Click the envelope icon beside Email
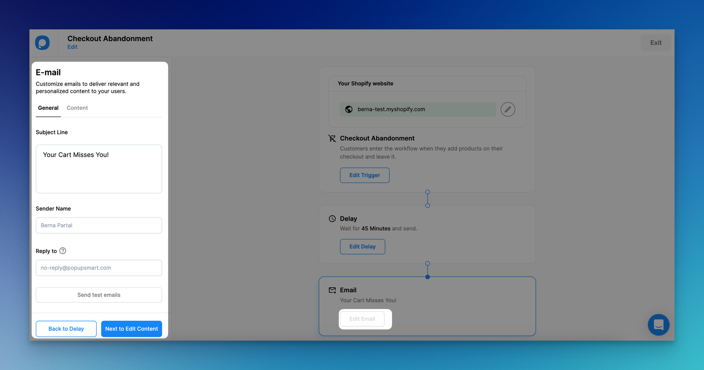Screen dimensions: 704x370 332,290
